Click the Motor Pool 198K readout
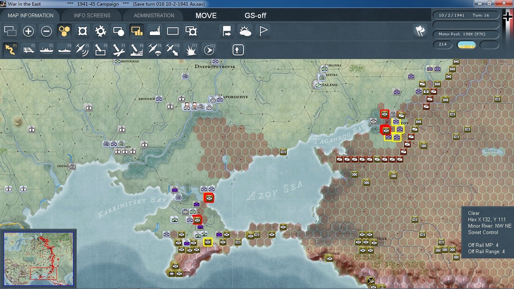This screenshot has height=289, width=514. pos(466,34)
